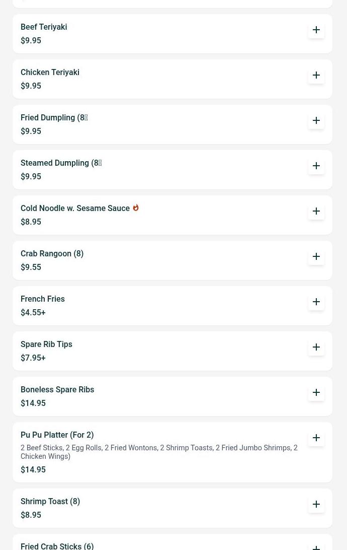Click the spicy flame icon
The height and width of the screenshot is (550, 347).
pos(136,208)
